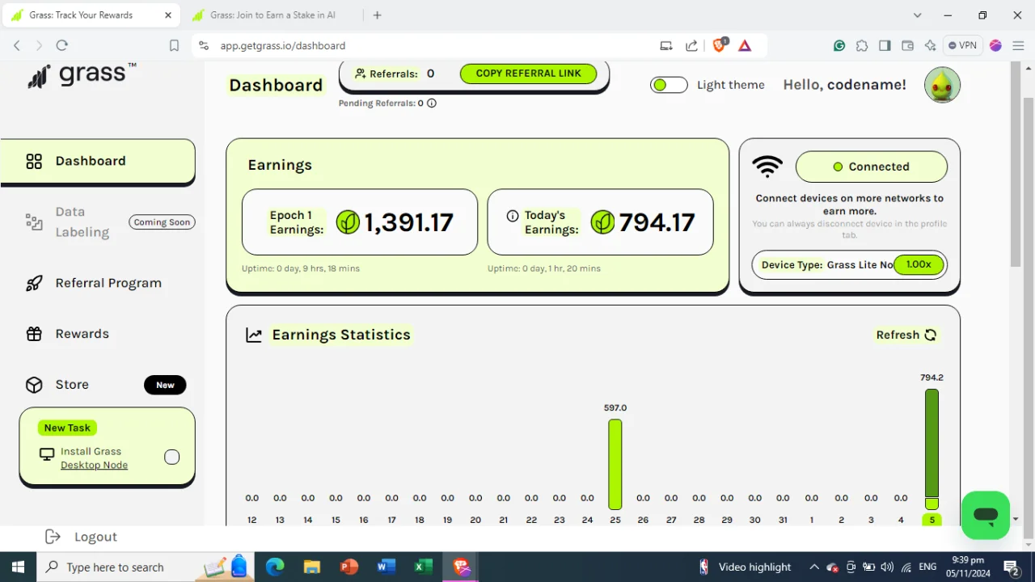
Task: Open the Grammarly extension icon
Action: click(x=839, y=46)
